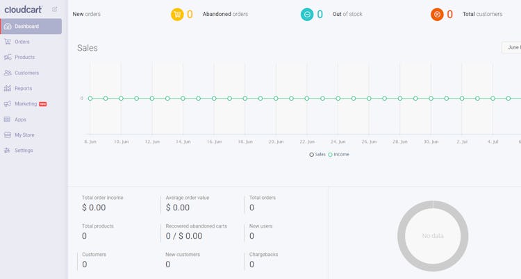The image size is (521, 279).
Task: Click the Products icon in sidebar
Action: click(x=8, y=57)
